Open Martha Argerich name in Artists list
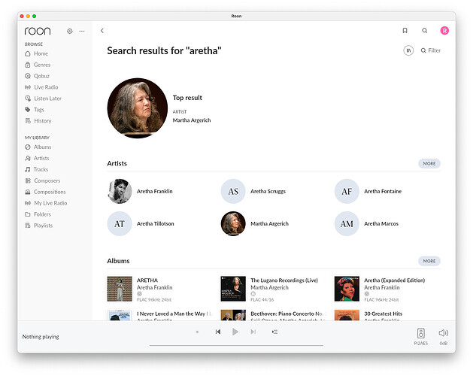 [269, 223]
